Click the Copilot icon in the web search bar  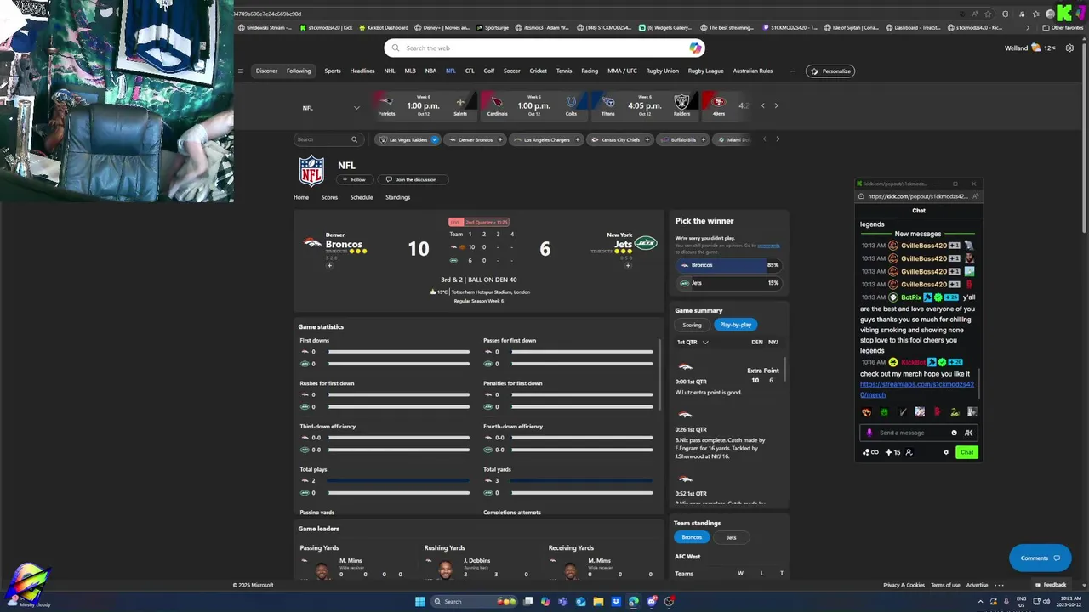click(696, 48)
